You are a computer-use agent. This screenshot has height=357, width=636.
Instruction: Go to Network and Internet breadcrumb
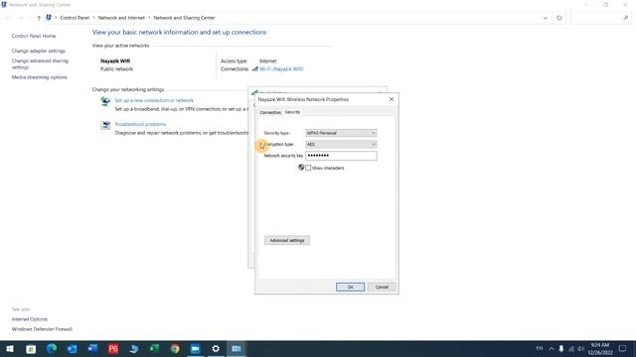pos(121,18)
